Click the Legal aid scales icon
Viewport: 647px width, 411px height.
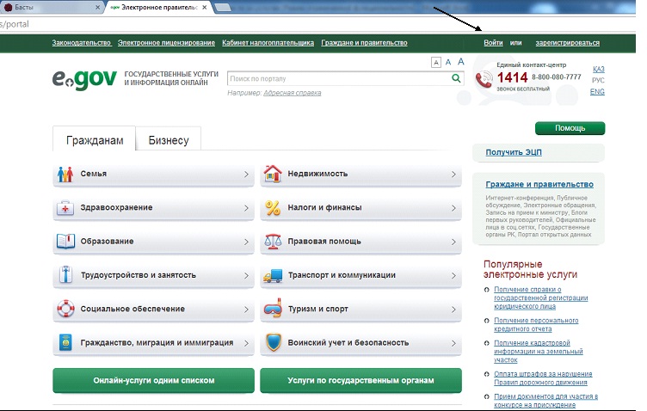coord(273,242)
